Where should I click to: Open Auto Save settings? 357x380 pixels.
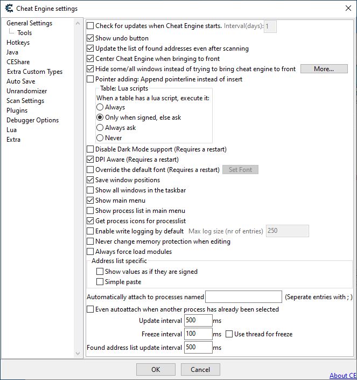[x=21, y=81]
